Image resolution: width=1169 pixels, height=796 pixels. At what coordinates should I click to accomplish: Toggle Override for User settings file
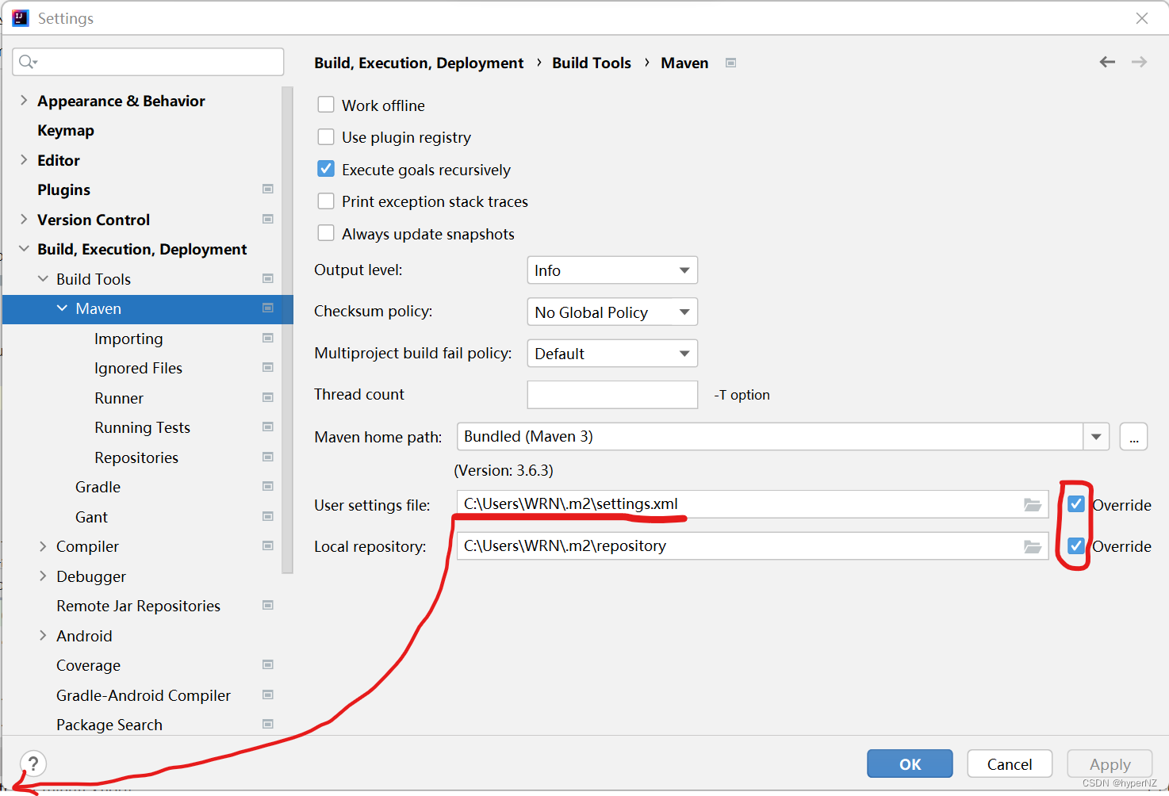click(1076, 503)
